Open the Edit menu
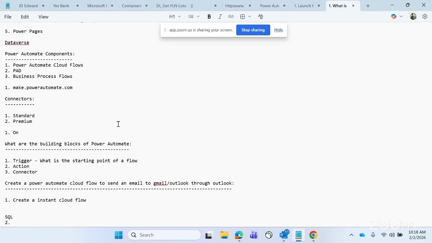The image size is (432, 243). [25, 17]
